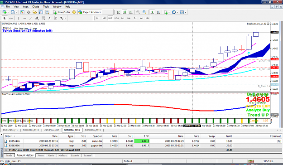This screenshot has width=283, height=165.
Task: Select the Vertical Line drawing tool
Action: point(18,18)
